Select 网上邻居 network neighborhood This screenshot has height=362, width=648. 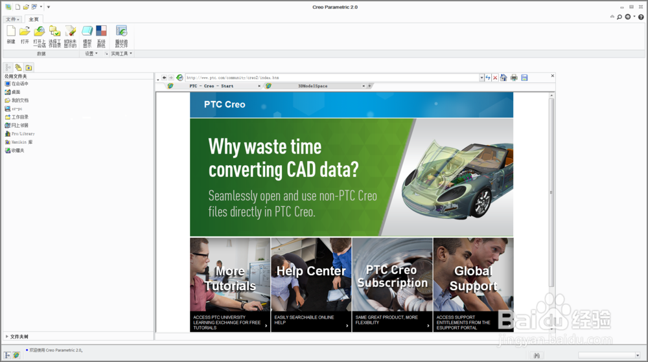17,126
